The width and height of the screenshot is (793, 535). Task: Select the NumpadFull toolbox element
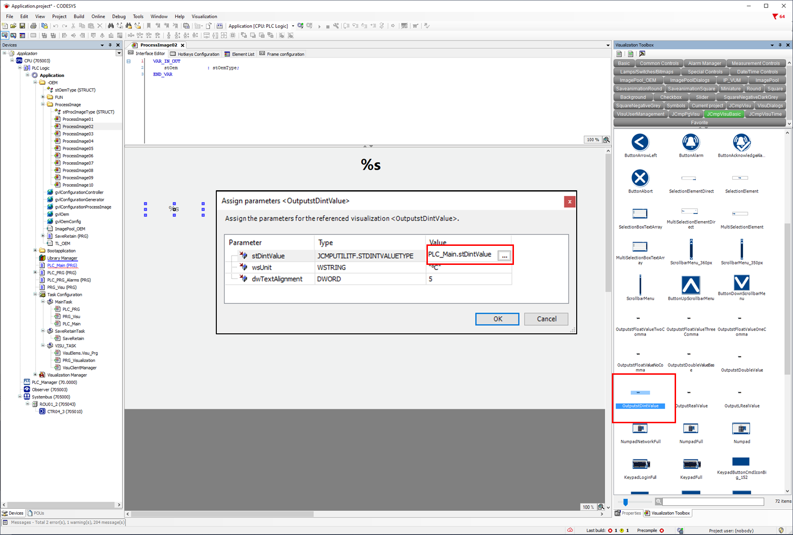691,429
